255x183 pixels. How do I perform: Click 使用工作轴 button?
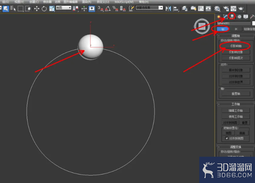pyautogui.click(x=236, y=117)
